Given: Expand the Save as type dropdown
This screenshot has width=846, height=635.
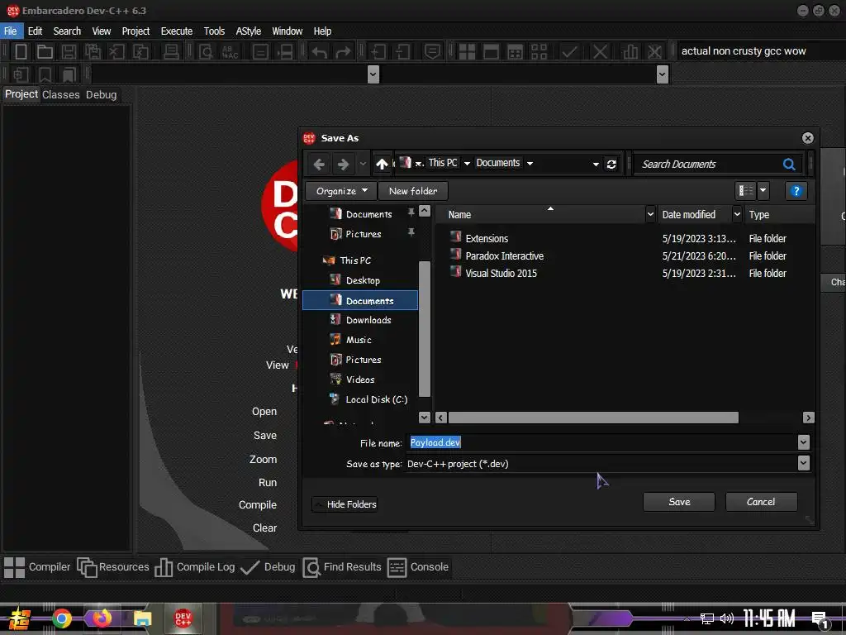Looking at the screenshot, I should pyautogui.click(x=803, y=463).
